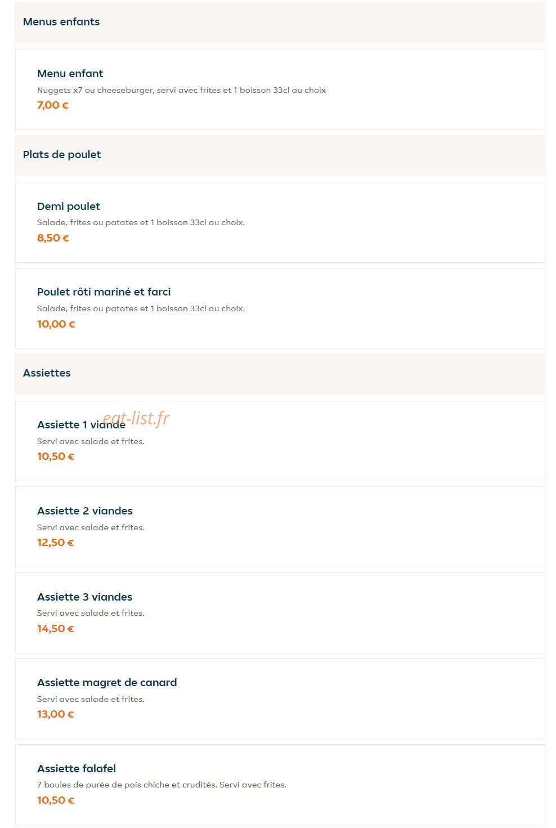Select the Demi poulet dish

pyautogui.click(x=280, y=222)
